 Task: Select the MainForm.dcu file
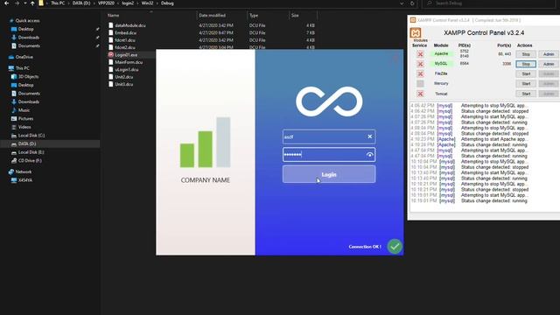click(129, 62)
